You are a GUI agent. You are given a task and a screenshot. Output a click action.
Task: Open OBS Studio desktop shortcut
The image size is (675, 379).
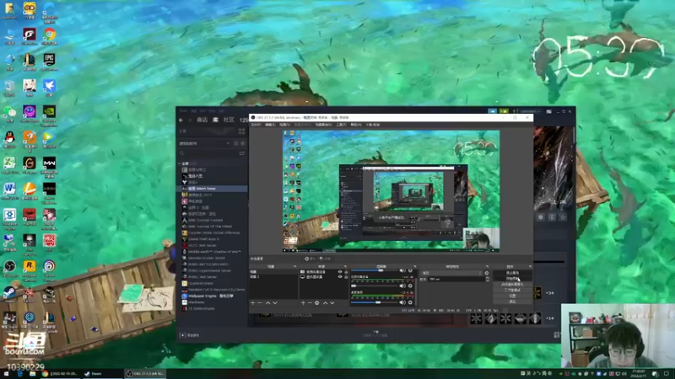point(9,269)
